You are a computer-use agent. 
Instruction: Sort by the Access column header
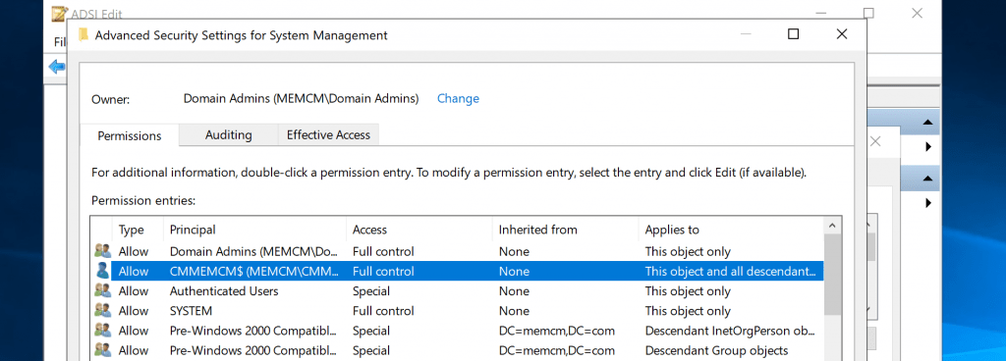(x=419, y=230)
